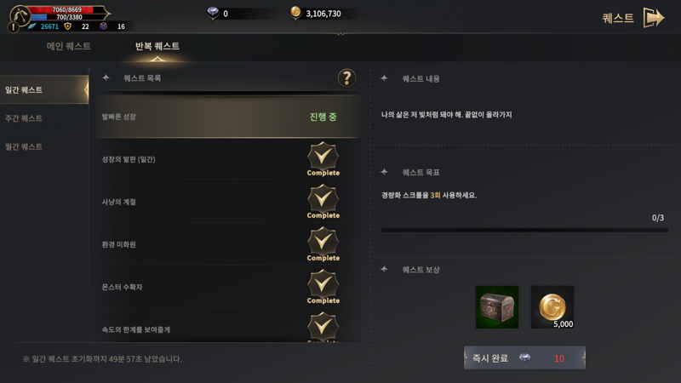
Task: Select the 5,000 gold coin reward
Action: point(552,307)
